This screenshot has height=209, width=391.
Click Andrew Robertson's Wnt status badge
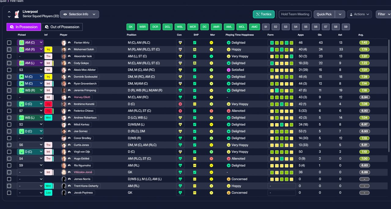point(48,118)
